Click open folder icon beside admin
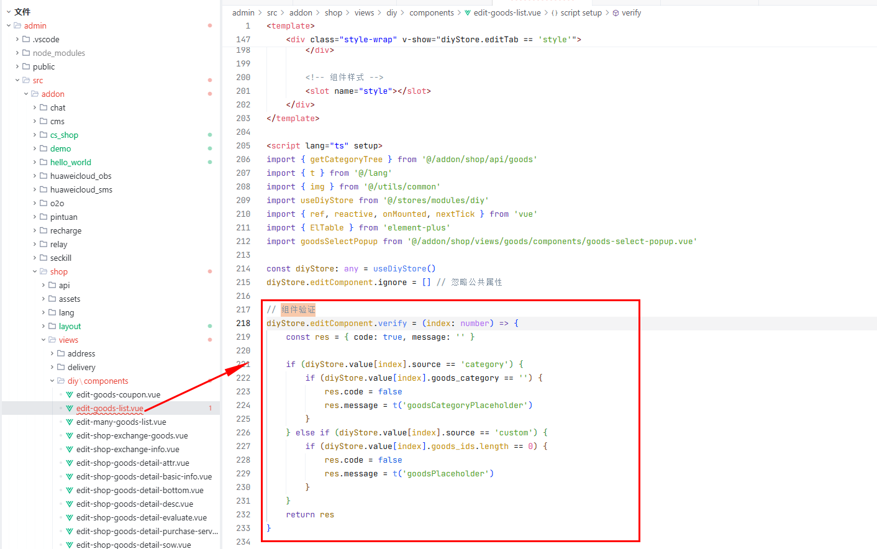 [x=17, y=26]
